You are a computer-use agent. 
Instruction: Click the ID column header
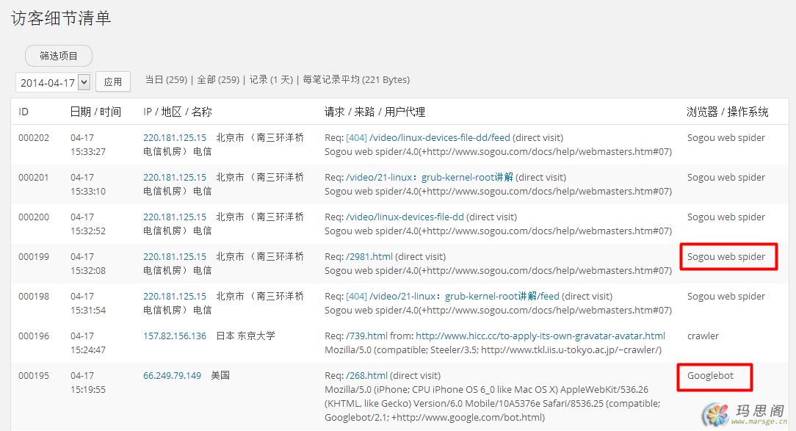(23, 112)
